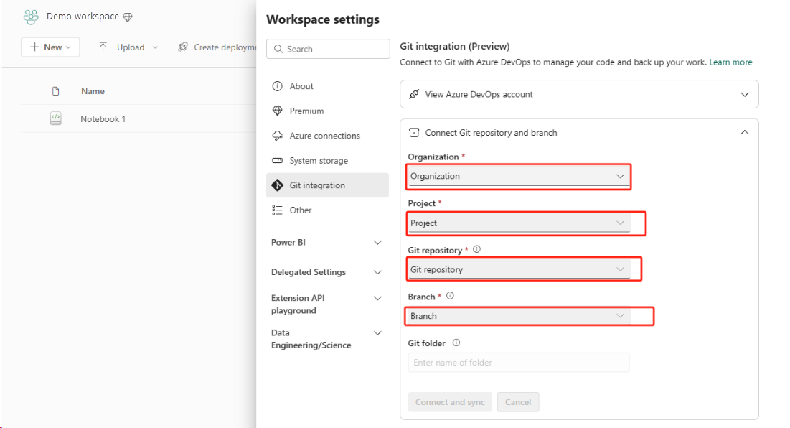Expand the View Azure DevOps account panel
This screenshot has width=790, height=428.
[744, 94]
